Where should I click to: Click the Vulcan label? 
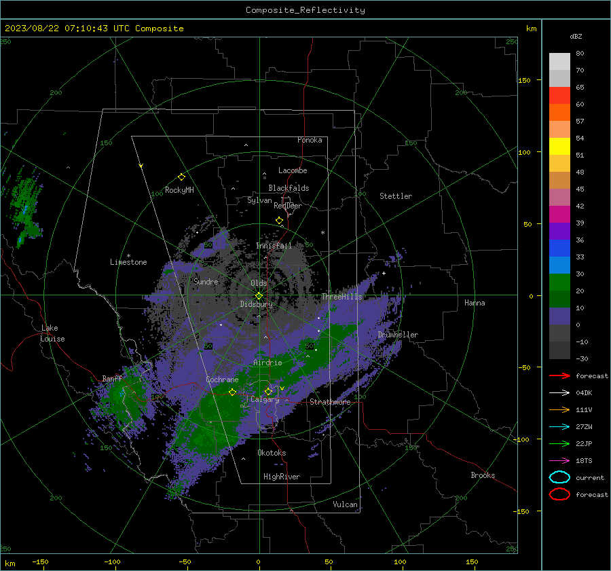click(x=345, y=504)
